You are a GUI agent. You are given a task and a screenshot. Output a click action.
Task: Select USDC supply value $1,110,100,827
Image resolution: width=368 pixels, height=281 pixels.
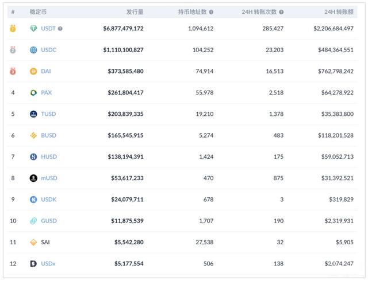pos(123,50)
